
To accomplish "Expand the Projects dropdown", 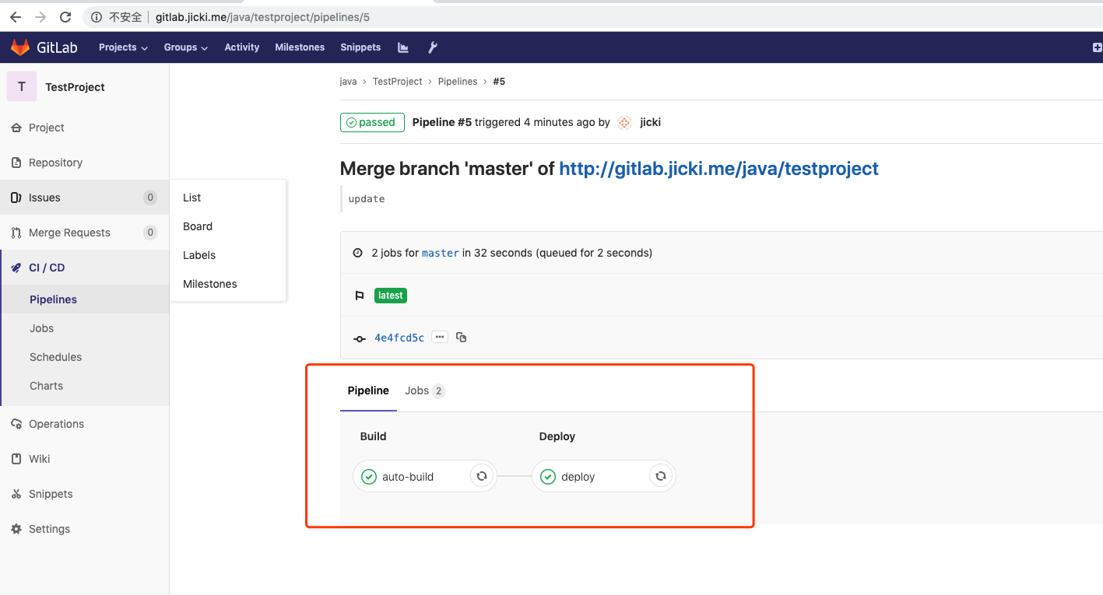I will (121, 47).
